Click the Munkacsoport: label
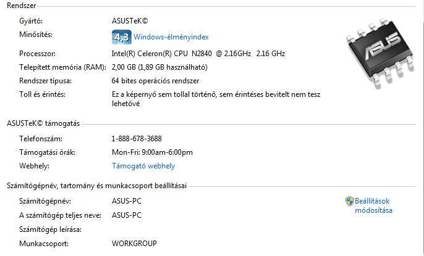 click(x=44, y=244)
